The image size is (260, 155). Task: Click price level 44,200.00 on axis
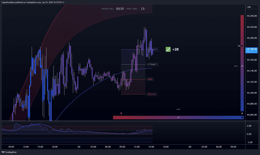[x=252, y=38]
